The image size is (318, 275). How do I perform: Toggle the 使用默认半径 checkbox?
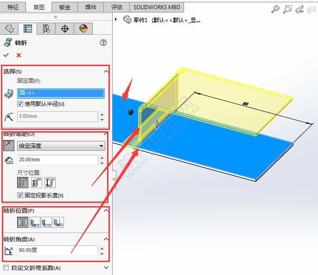[20, 104]
